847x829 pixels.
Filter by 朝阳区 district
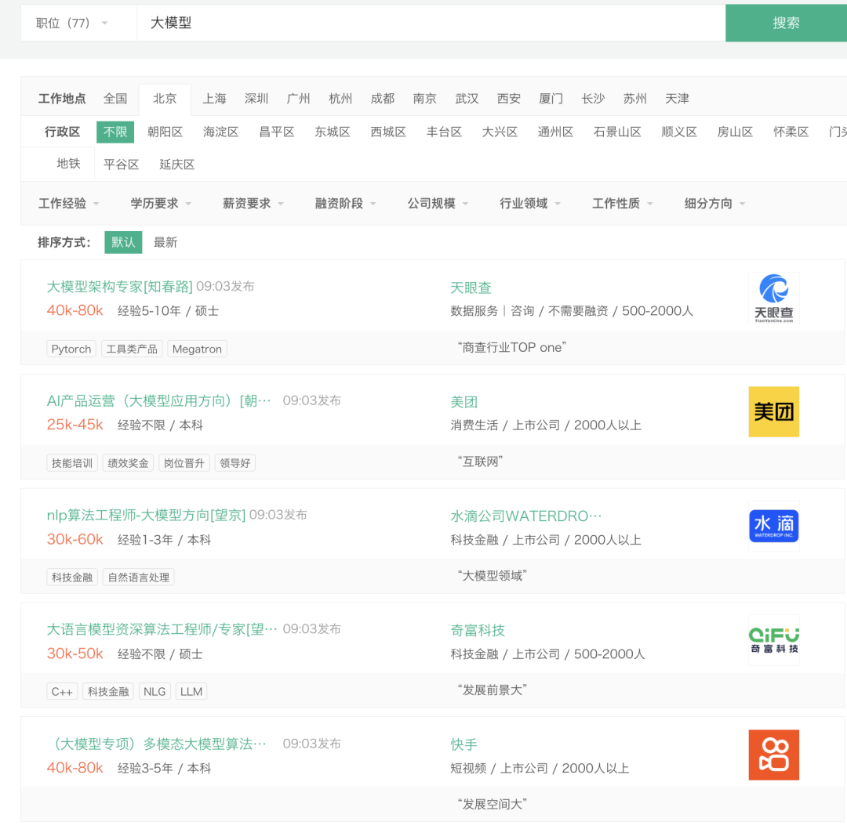[165, 132]
